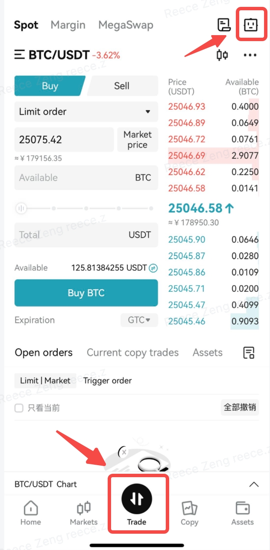Open the three-dot more options menu

pos(250,55)
